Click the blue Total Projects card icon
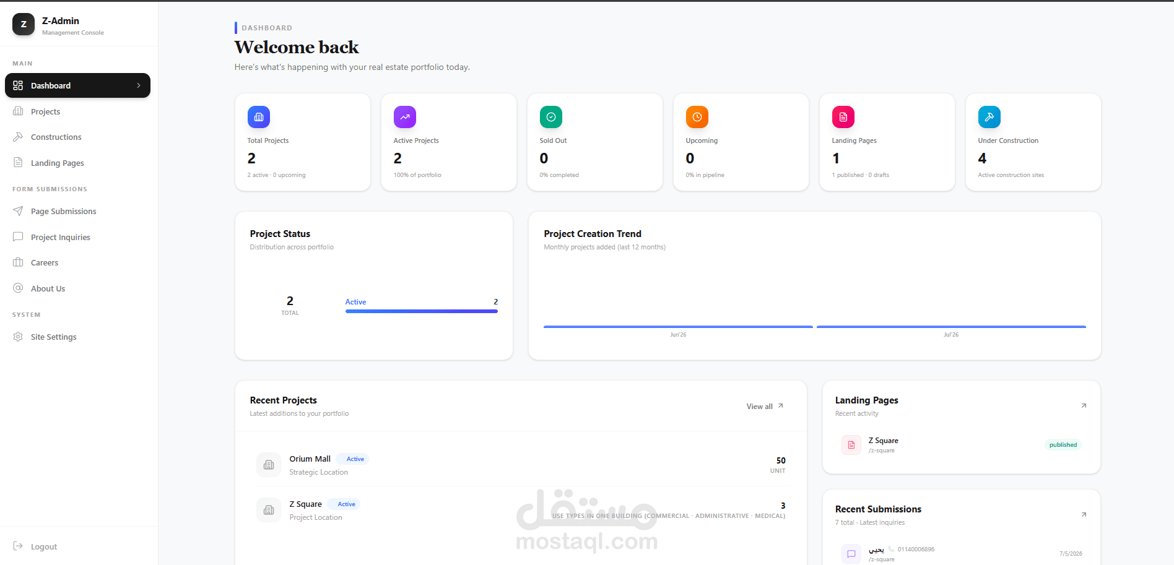Screen dimensions: 1174x565 point(259,117)
